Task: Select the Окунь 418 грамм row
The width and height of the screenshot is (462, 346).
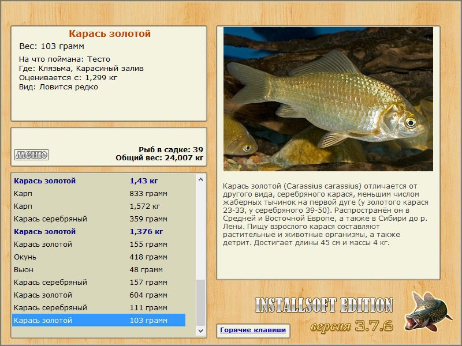Action: point(99,257)
